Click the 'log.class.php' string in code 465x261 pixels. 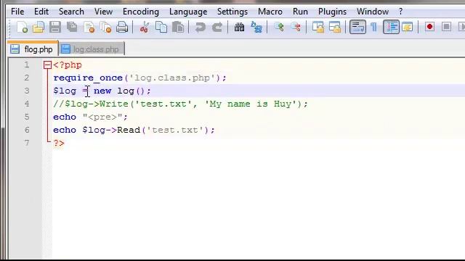pyautogui.click(x=172, y=78)
